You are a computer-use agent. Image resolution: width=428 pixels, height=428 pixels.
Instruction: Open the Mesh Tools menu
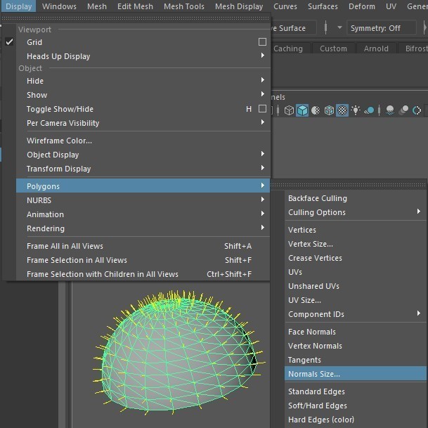[x=185, y=6]
